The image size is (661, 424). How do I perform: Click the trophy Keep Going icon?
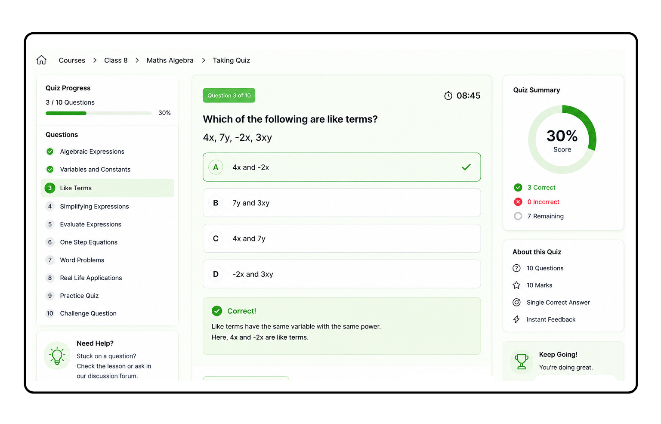521,362
